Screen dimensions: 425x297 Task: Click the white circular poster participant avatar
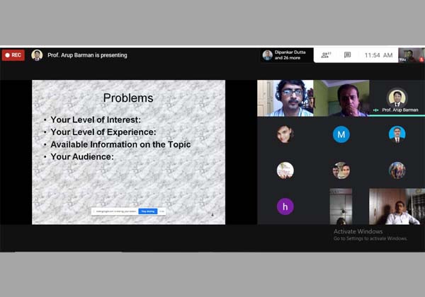285,170
